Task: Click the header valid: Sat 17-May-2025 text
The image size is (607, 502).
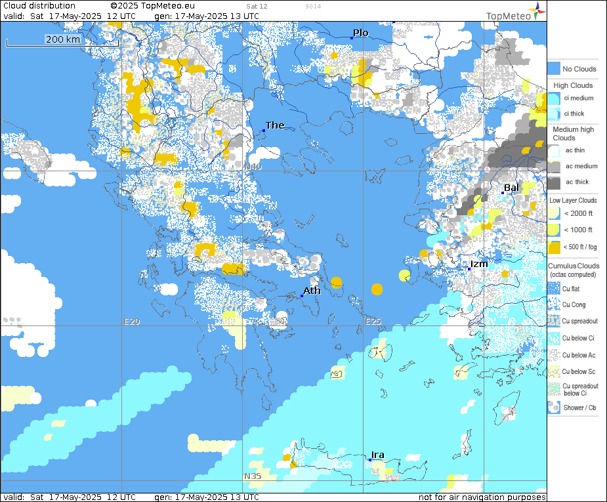Action: [70, 16]
